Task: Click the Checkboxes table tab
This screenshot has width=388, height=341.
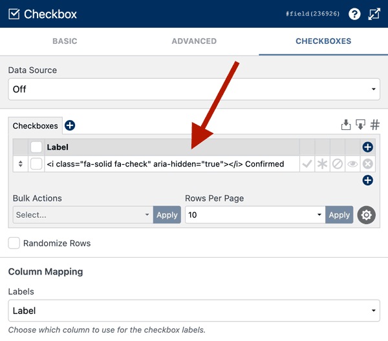Action: 36,126
